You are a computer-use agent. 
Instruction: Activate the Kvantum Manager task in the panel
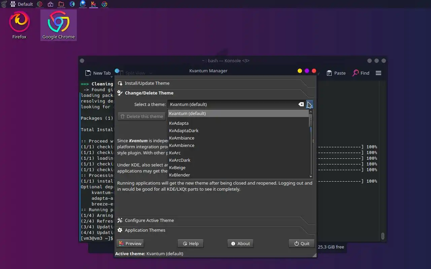point(94,4)
